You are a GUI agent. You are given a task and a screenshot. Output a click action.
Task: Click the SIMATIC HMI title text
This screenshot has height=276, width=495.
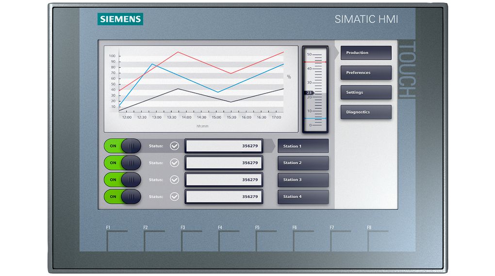click(366, 19)
